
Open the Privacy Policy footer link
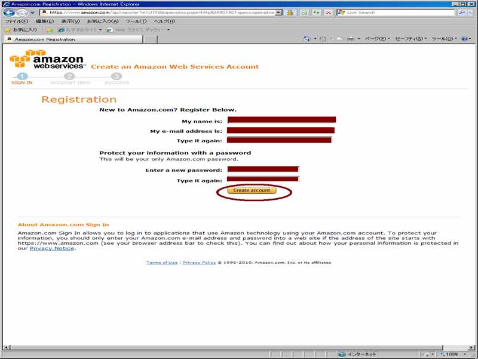click(x=199, y=263)
